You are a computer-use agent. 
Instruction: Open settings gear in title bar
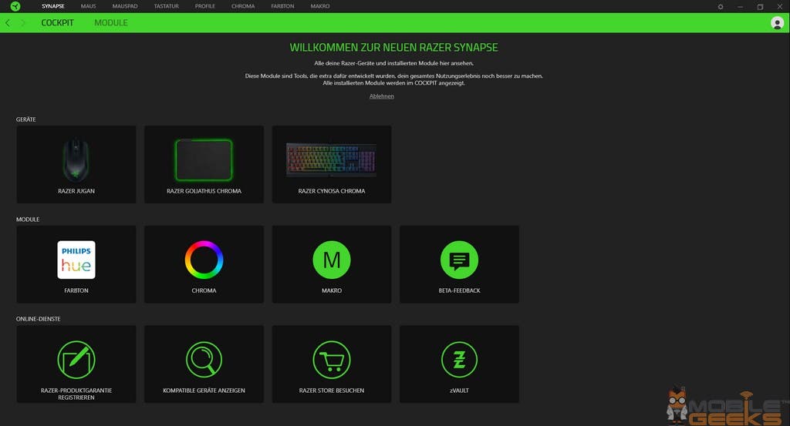(721, 6)
